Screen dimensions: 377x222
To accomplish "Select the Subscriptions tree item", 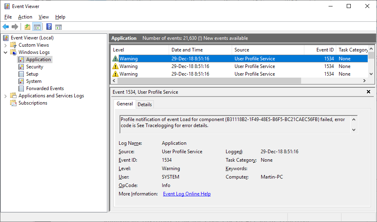I will [x=33, y=103].
